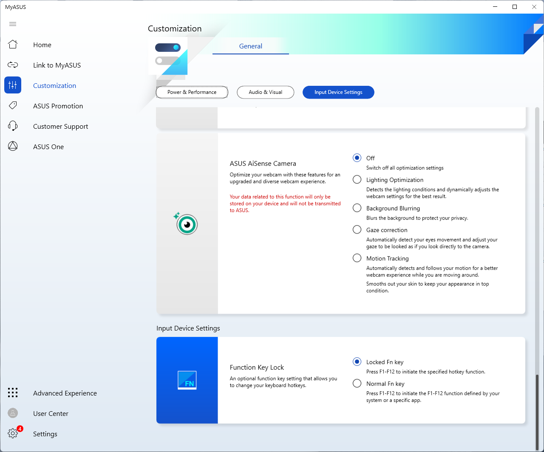Viewport: 544px width, 452px height.
Task: Click the User Center avatar icon
Action: pyautogui.click(x=13, y=413)
